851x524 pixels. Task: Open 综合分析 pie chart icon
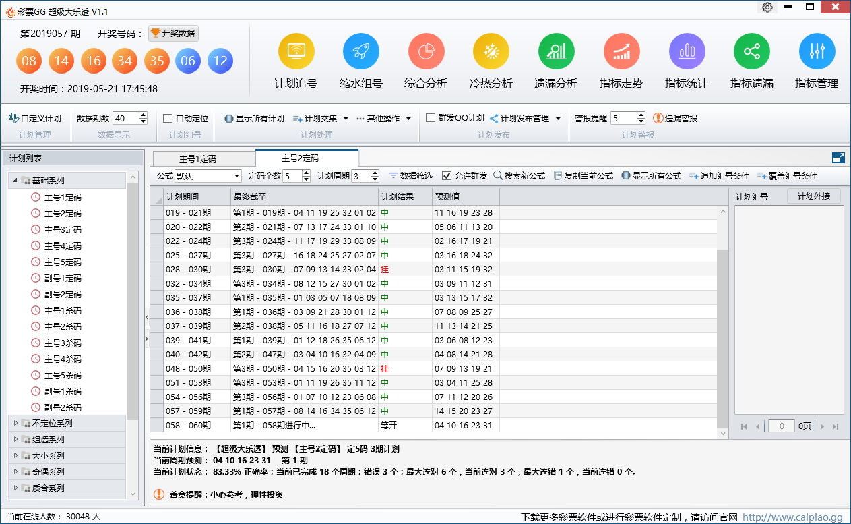tap(426, 51)
